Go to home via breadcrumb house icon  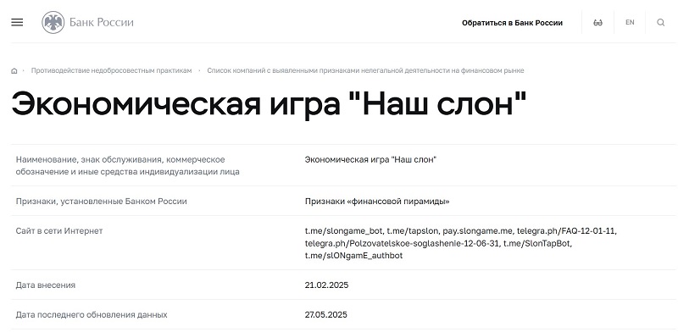[14, 71]
